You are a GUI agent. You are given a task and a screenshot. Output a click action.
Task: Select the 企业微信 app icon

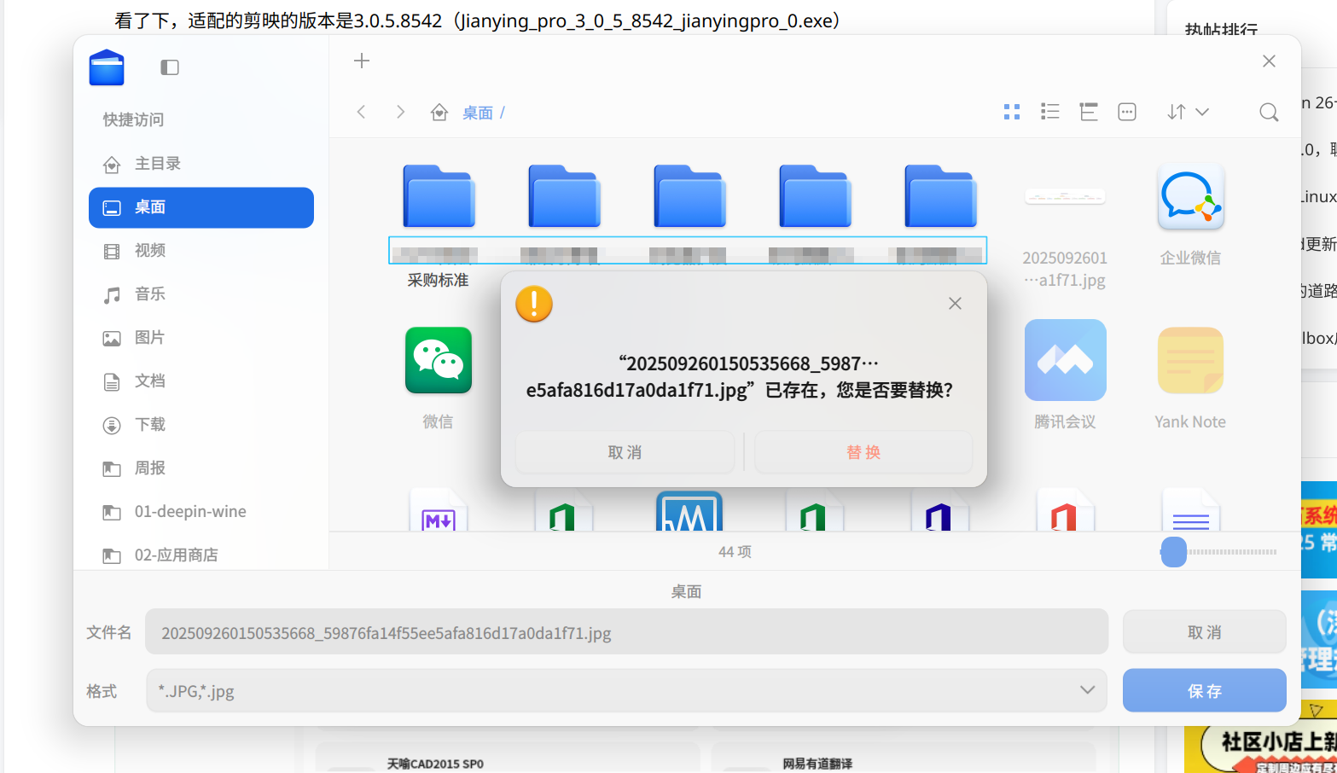pyautogui.click(x=1190, y=197)
